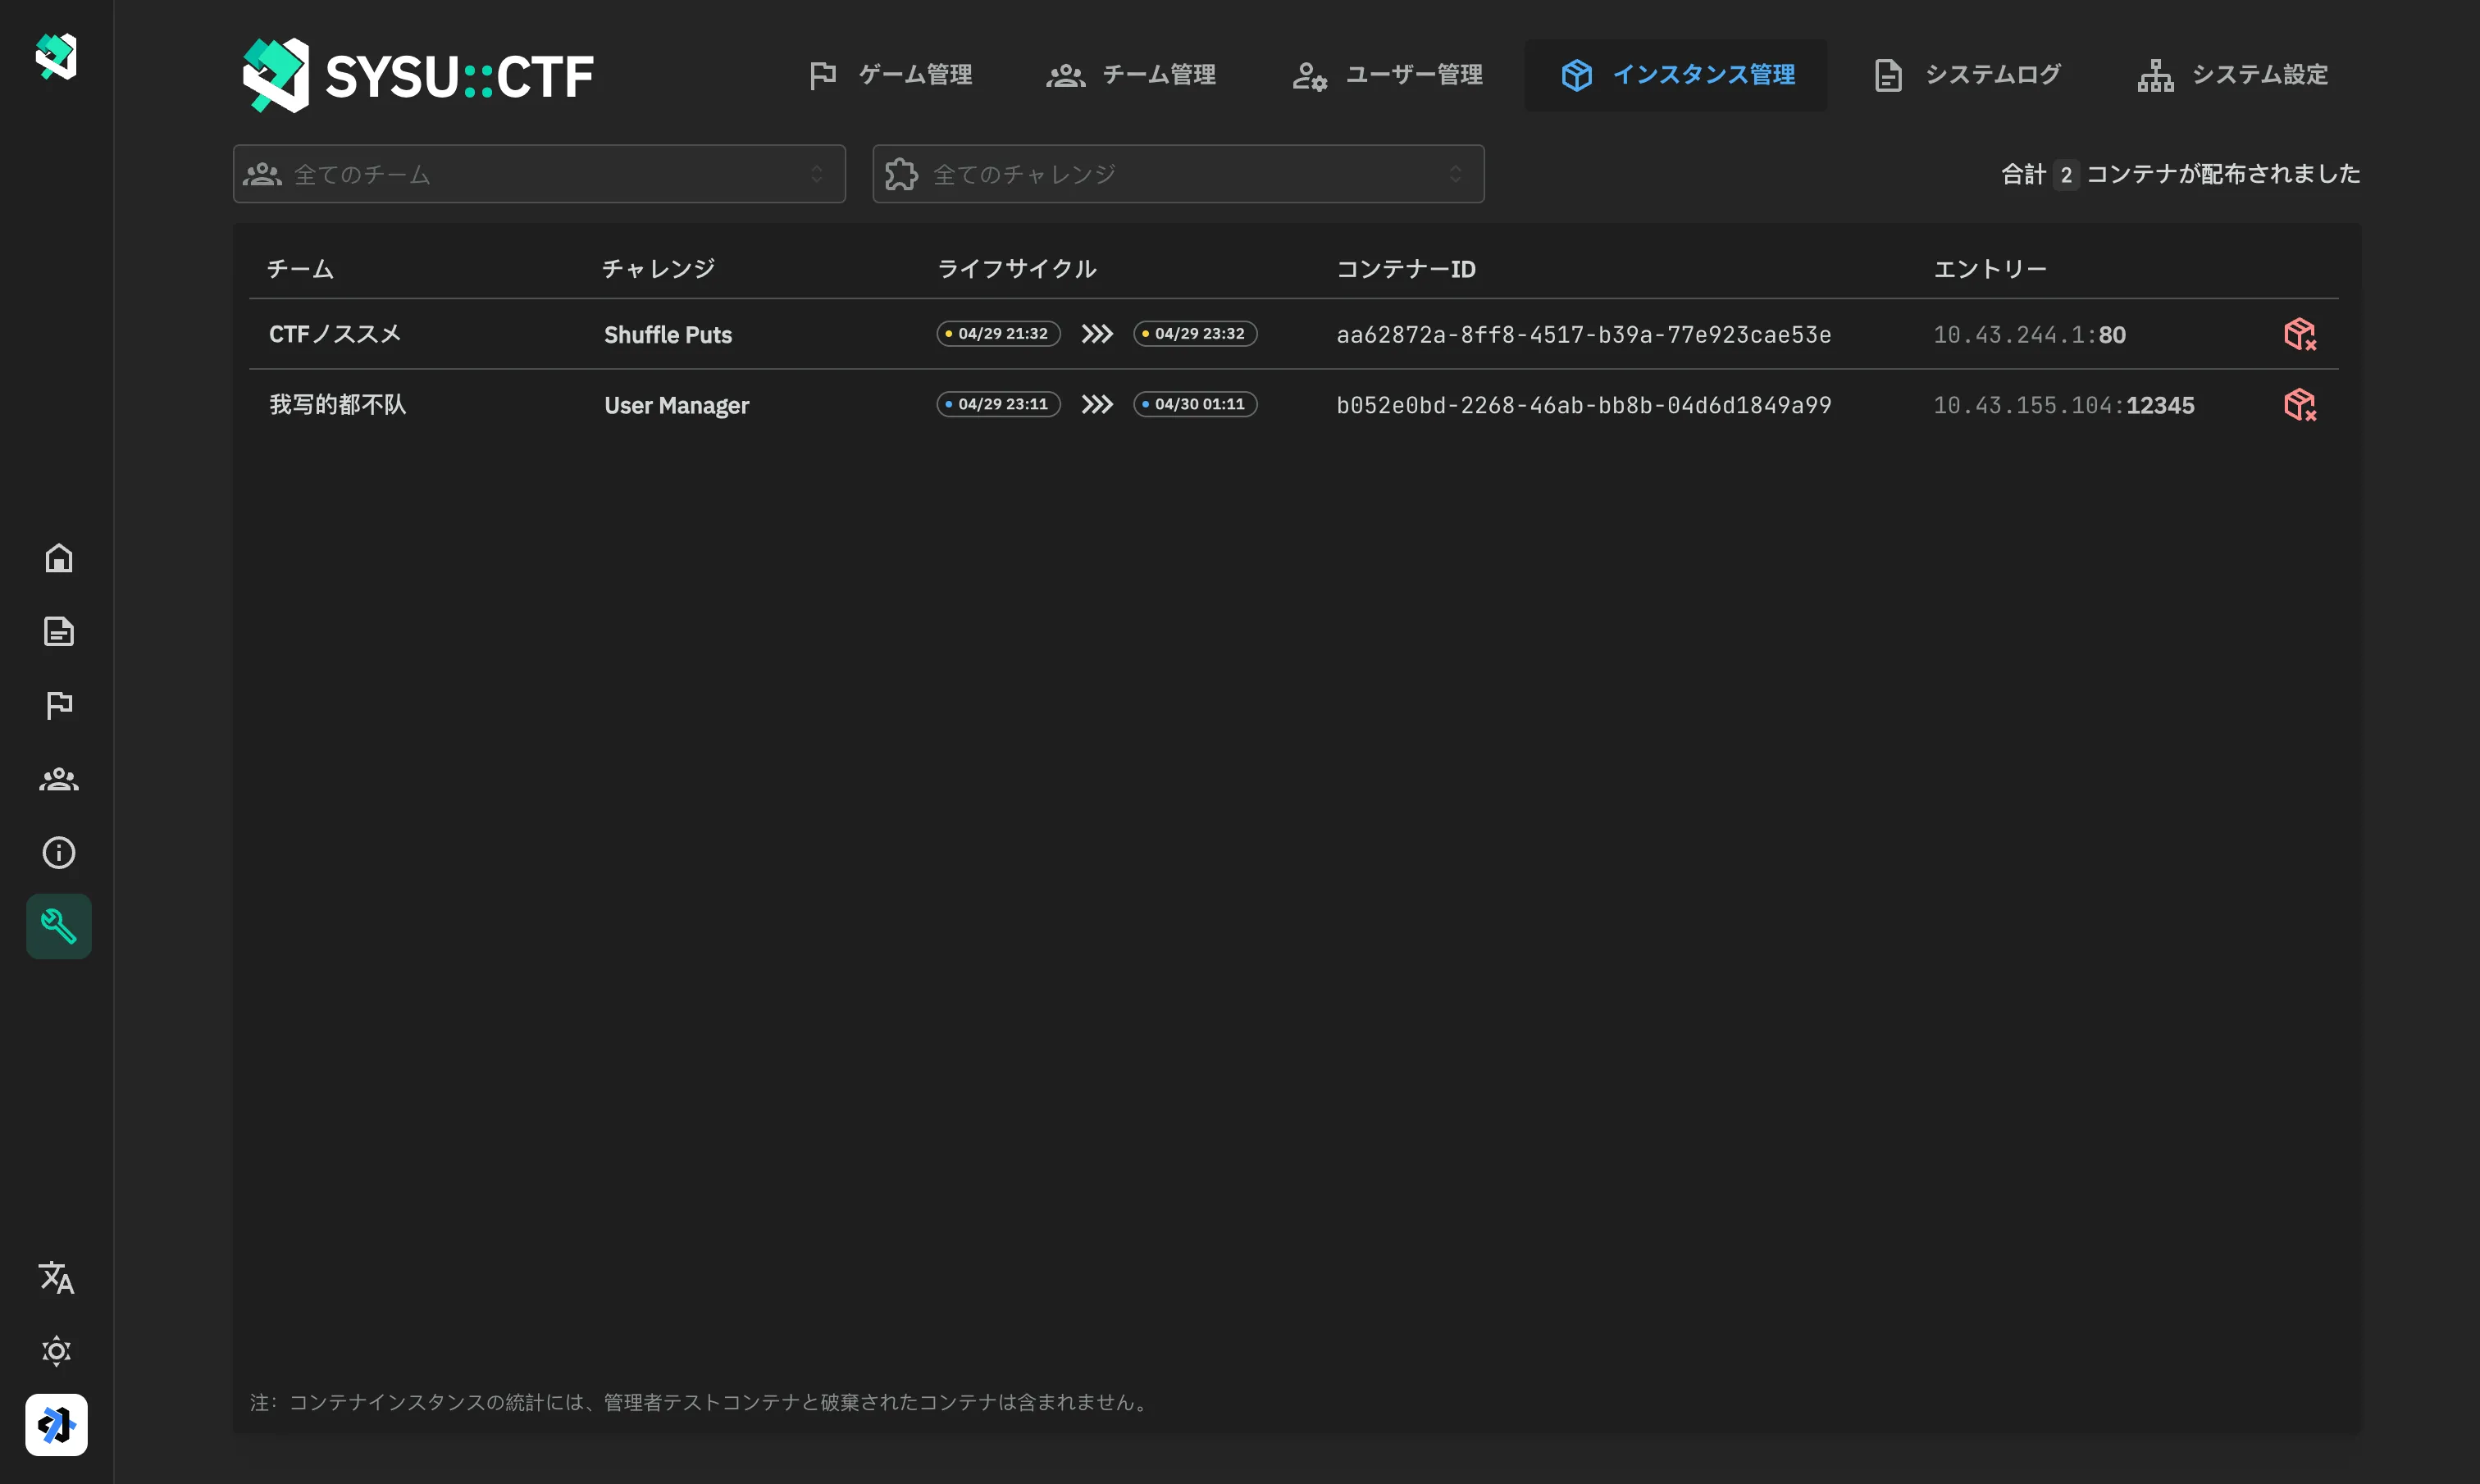Destroy Shuffle Puts container instance
The image size is (2480, 1484).
[2299, 334]
